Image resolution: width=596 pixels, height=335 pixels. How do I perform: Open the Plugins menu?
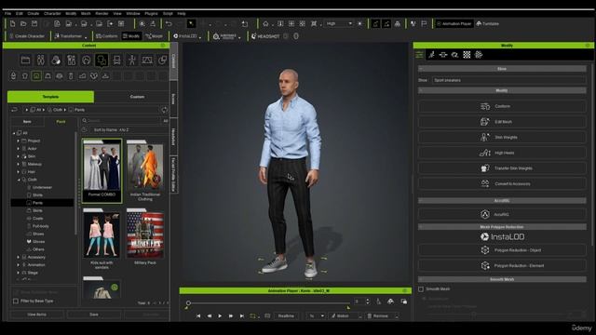(x=151, y=13)
